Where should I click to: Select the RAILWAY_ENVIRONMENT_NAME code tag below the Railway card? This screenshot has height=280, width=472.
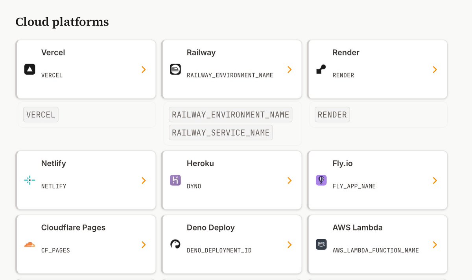(x=230, y=115)
